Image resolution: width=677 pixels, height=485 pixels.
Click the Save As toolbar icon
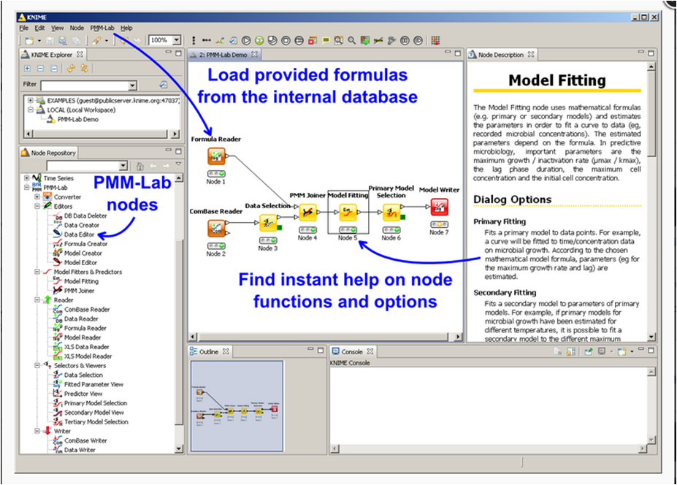[x=63, y=41]
